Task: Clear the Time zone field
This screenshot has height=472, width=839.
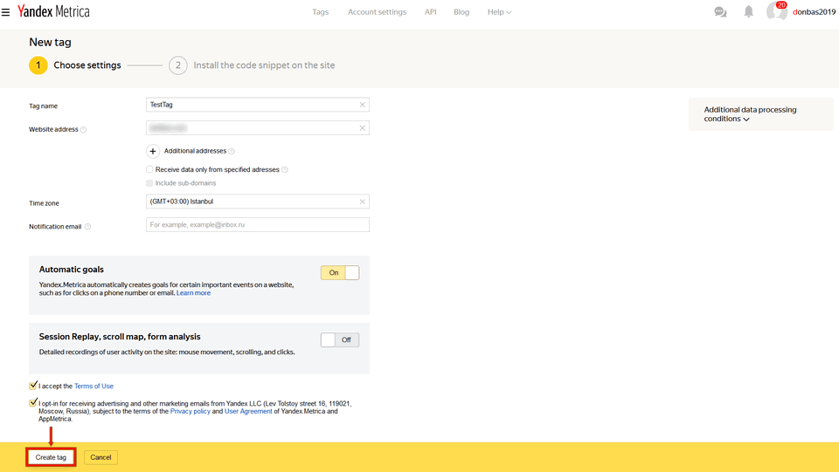Action: click(x=362, y=202)
